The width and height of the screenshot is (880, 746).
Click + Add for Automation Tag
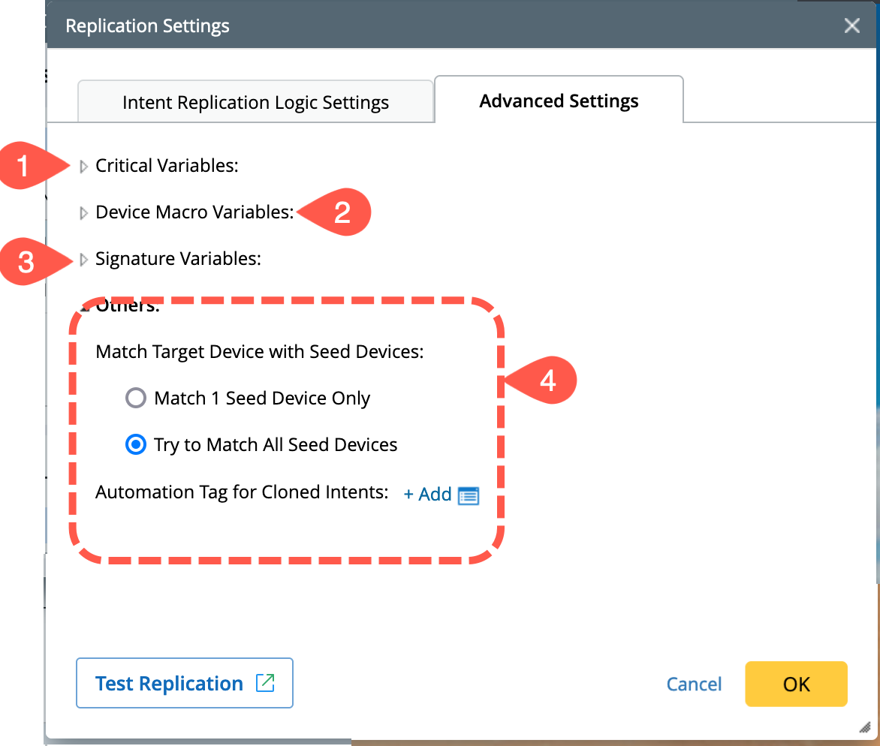pyautogui.click(x=427, y=494)
